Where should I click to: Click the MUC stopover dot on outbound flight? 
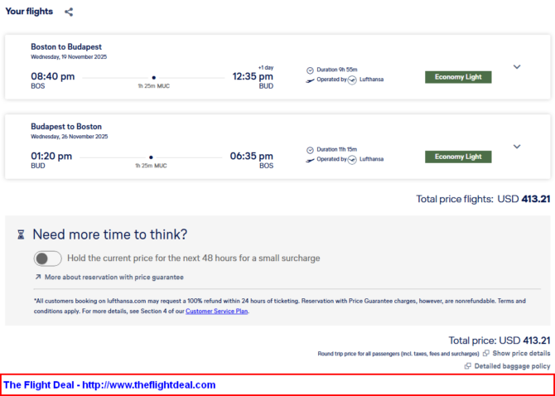(x=153, y=78)
